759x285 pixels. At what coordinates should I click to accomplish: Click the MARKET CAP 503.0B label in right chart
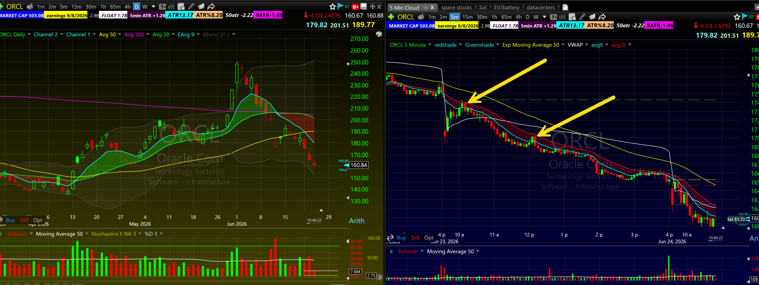(x=411, y=26)
